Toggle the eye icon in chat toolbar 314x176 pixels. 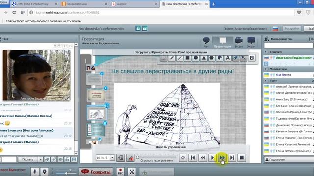pos(60,160)
